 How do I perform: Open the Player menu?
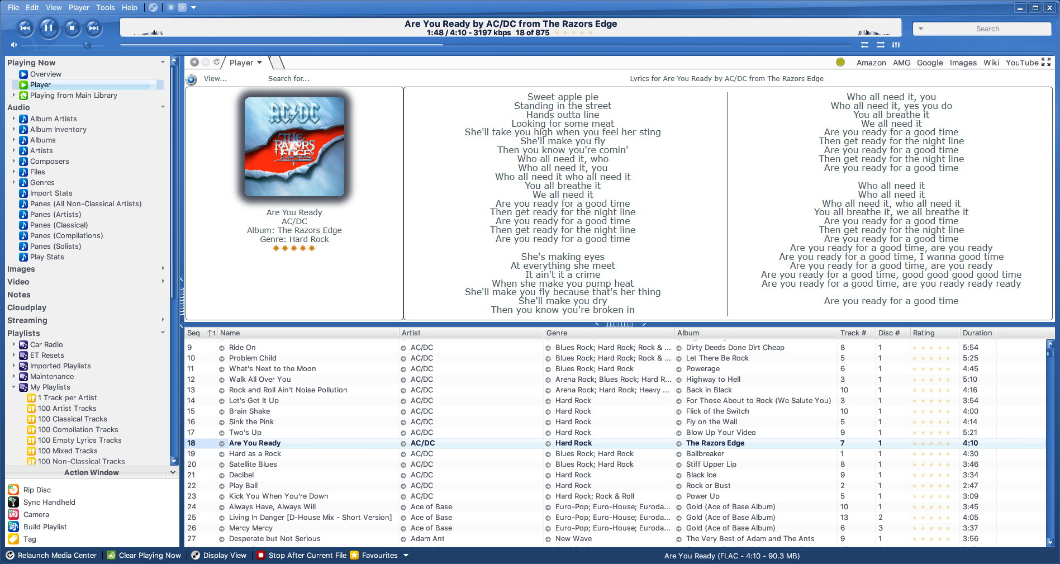[x=79, y=7]
